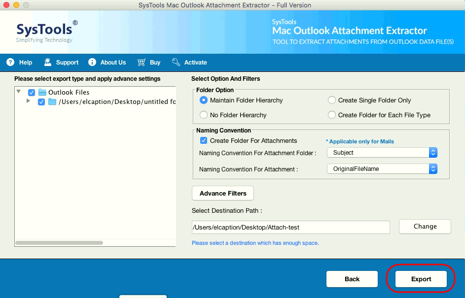Select No Folder Hierarchy radio button
The width and height of the screenshot is (465, 298).
point(204,115)
